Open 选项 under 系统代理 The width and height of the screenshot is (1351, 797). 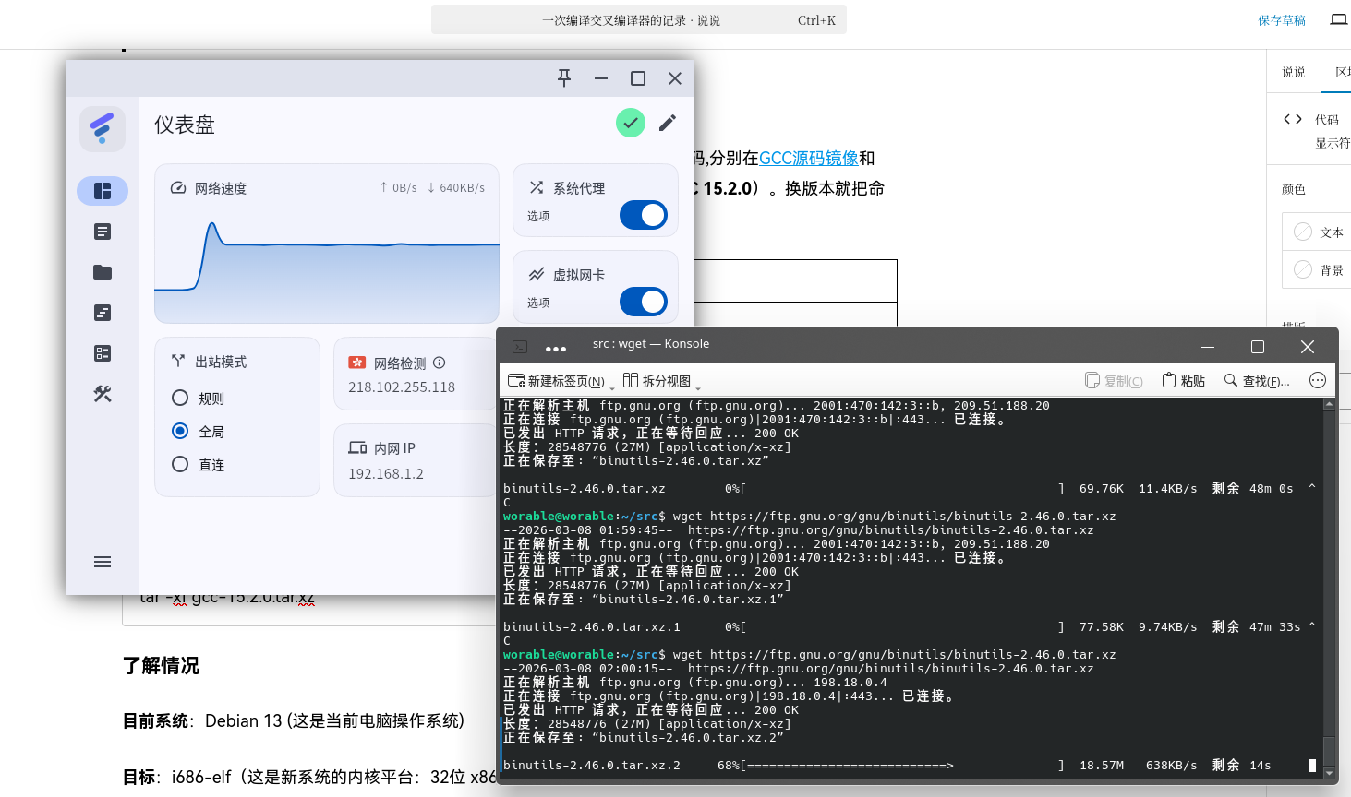538,216
